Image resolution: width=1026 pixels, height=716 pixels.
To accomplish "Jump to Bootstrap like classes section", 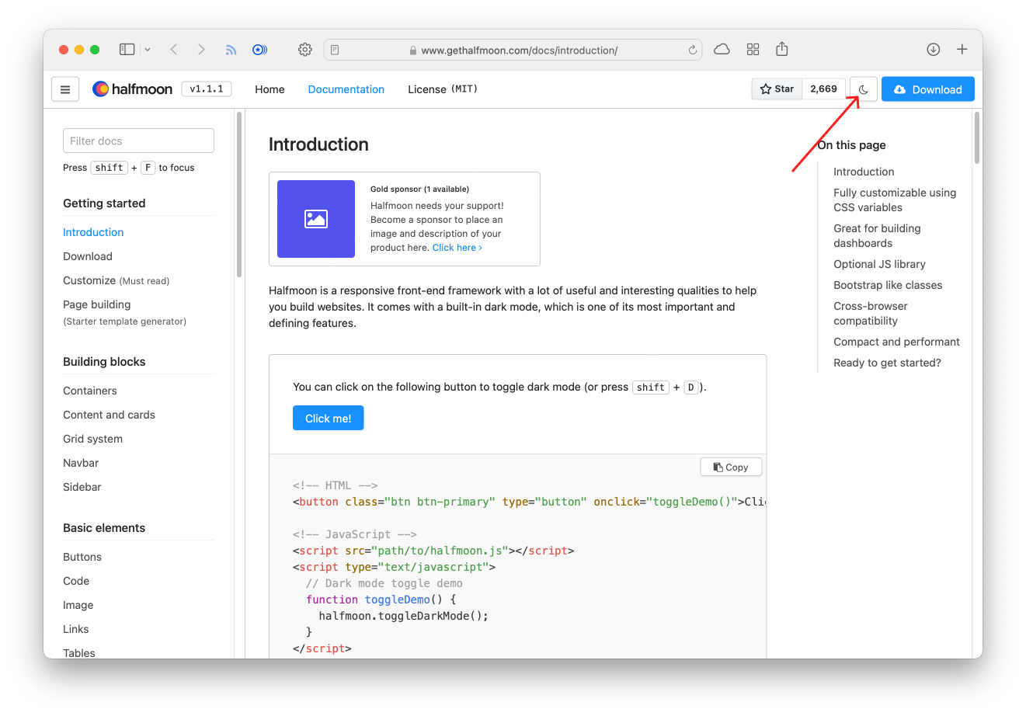I will click(x=888, y=285).
